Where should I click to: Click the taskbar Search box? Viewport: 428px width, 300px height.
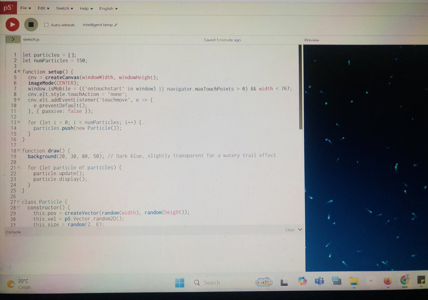pyautogui.click(x=223, y=283)
